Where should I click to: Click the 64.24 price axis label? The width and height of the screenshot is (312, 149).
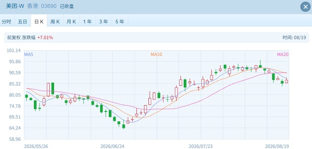coord(15,128)
